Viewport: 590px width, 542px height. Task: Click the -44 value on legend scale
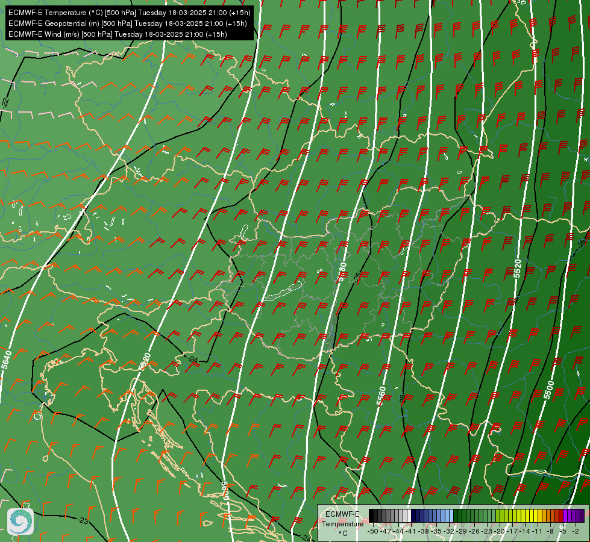click(x=398, y=531)
